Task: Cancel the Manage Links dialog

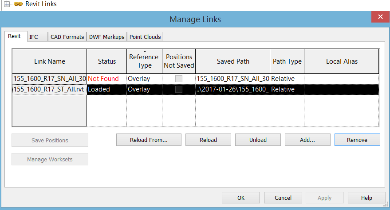Action: coord(283,198)
